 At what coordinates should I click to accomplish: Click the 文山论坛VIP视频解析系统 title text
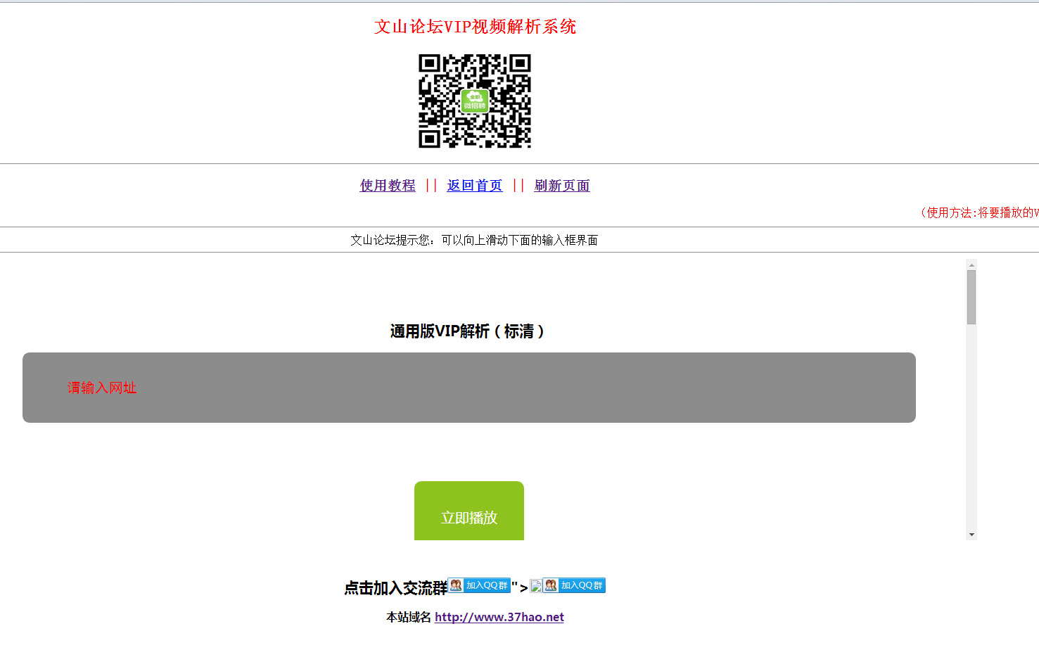click(475, 27)
